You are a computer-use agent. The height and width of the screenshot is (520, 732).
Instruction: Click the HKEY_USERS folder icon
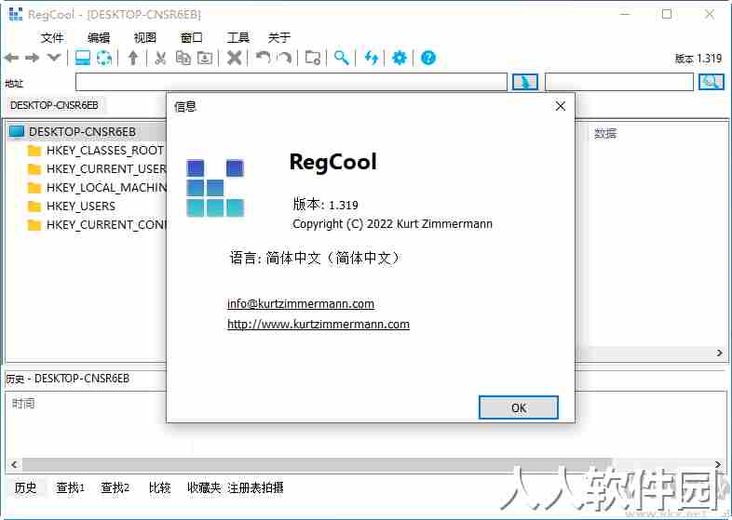click(x=34, y=207)
